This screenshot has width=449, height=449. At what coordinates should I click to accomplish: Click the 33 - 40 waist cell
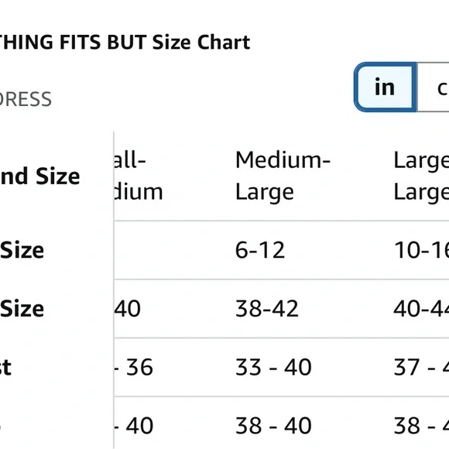point(273,367)
